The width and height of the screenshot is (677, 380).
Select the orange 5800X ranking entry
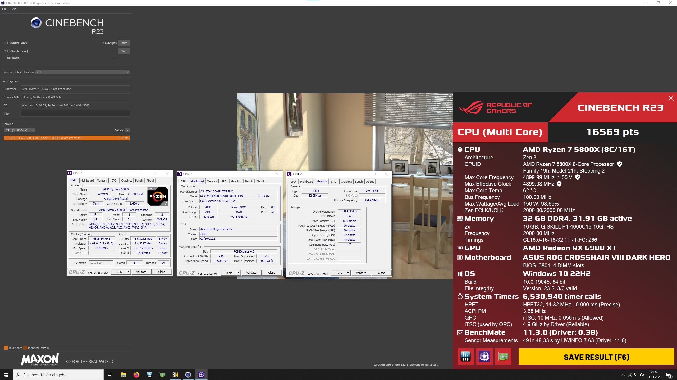[x=67, y=138]
